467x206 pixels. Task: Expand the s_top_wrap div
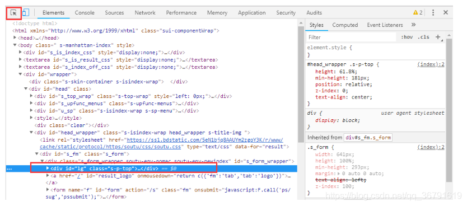point(31,96)
